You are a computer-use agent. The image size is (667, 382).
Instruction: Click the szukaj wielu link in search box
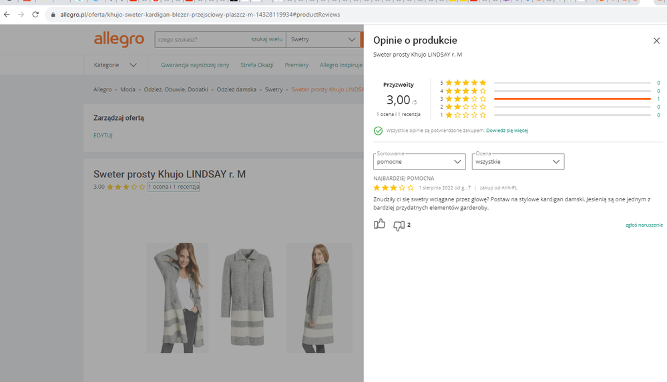266,39
